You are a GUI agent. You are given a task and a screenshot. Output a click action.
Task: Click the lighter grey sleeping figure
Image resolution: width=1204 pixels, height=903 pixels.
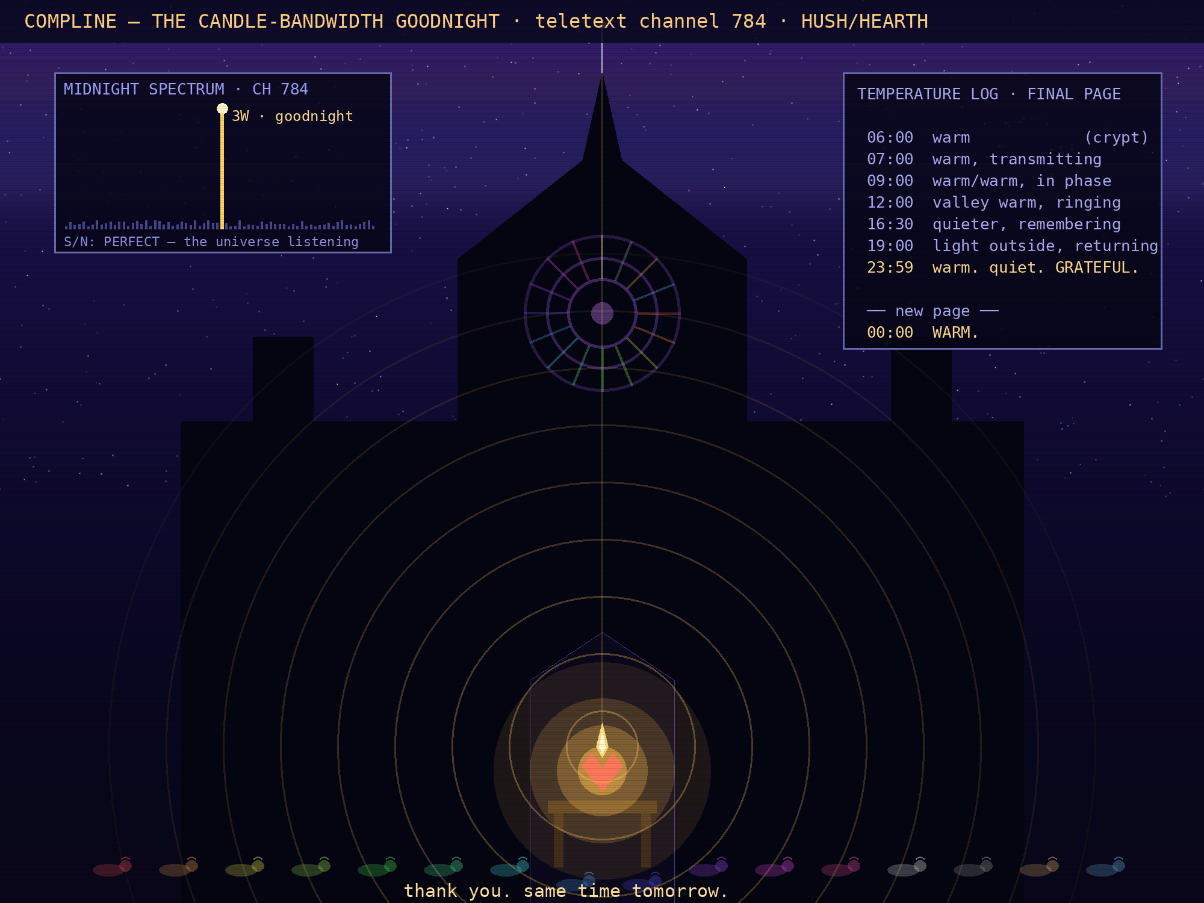click(907, 867)
